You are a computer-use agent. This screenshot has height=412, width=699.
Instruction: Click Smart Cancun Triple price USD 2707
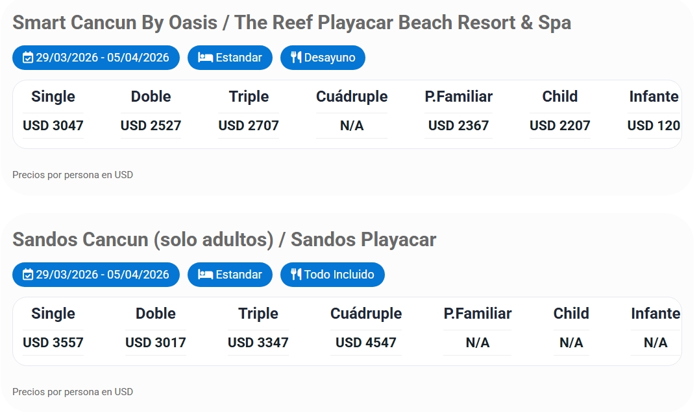pos(249,126)
